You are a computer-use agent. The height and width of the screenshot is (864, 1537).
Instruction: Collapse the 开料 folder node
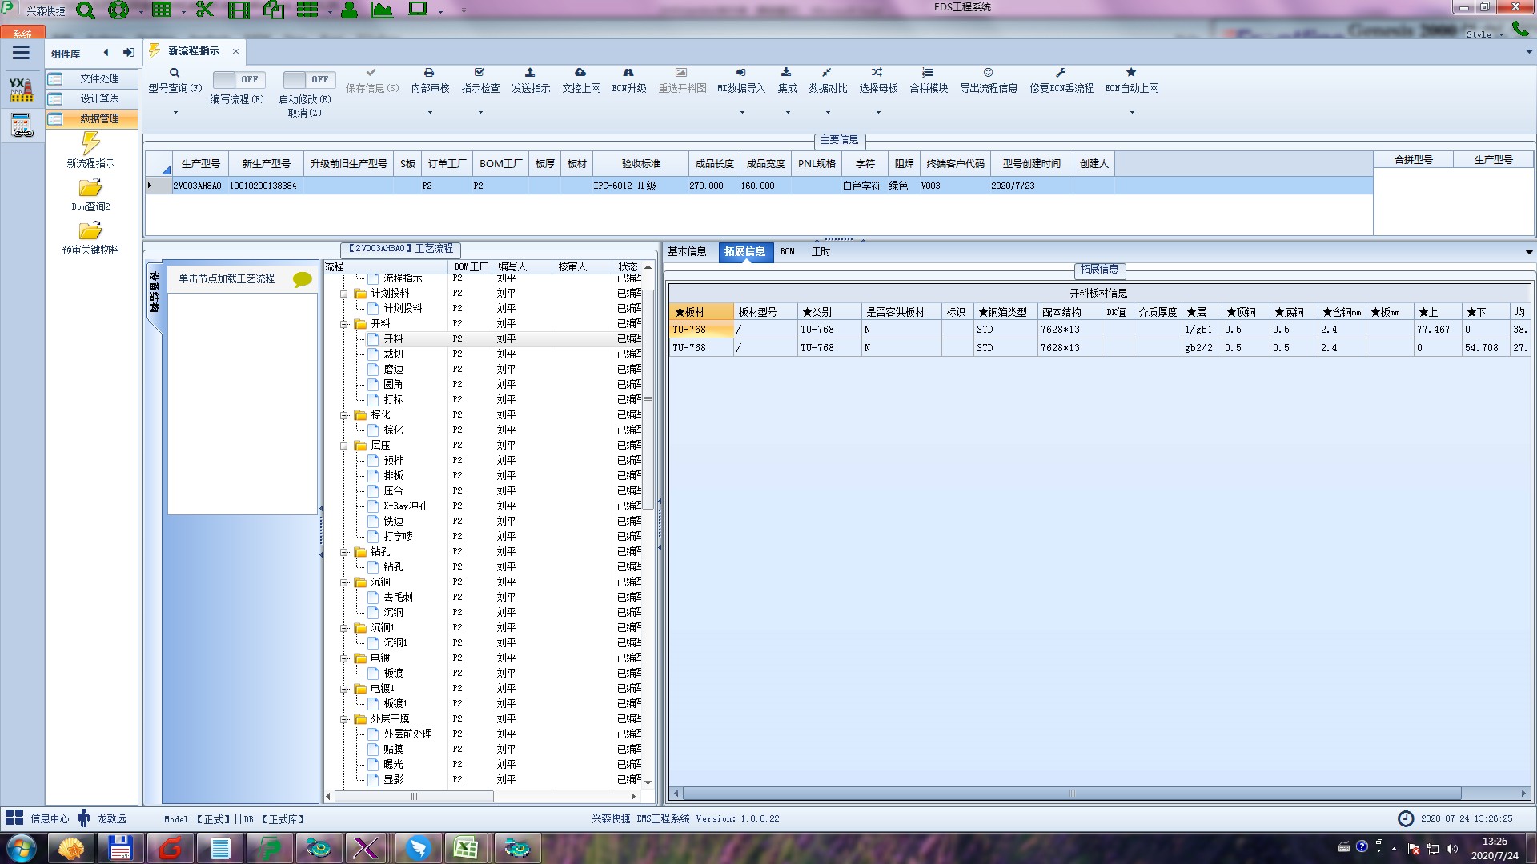pyautogui.click(x=344, y=324)
